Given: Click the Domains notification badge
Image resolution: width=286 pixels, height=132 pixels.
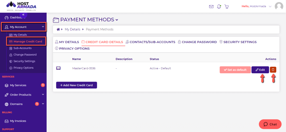Looking at the screenshot, I should click(x=37, y=104).
